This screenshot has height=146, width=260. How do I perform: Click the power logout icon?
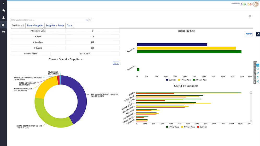[3, 32]
